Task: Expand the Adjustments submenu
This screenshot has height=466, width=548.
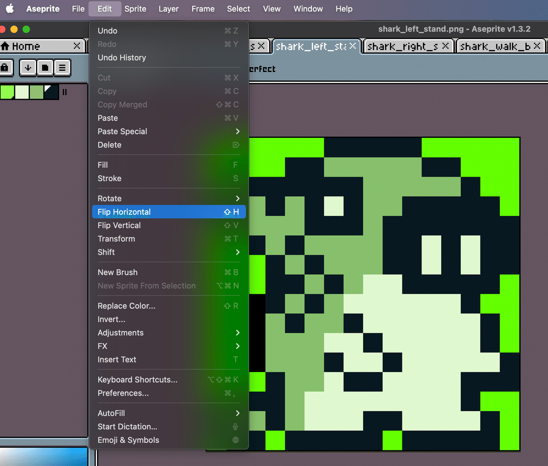Action: (169, 333)
